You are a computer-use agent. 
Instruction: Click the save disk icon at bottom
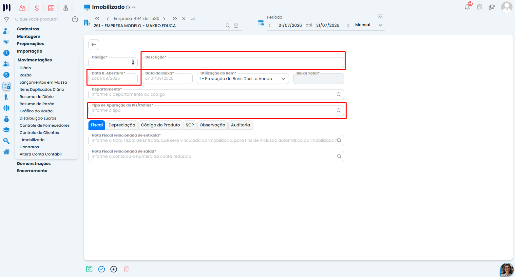pos(89,269)
